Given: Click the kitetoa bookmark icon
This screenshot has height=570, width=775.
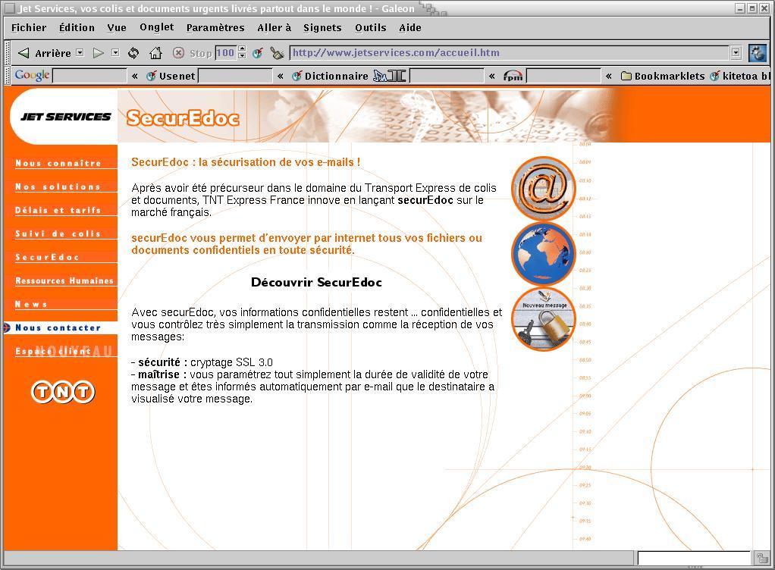Looking at the screenshot, I should (714, 76).
